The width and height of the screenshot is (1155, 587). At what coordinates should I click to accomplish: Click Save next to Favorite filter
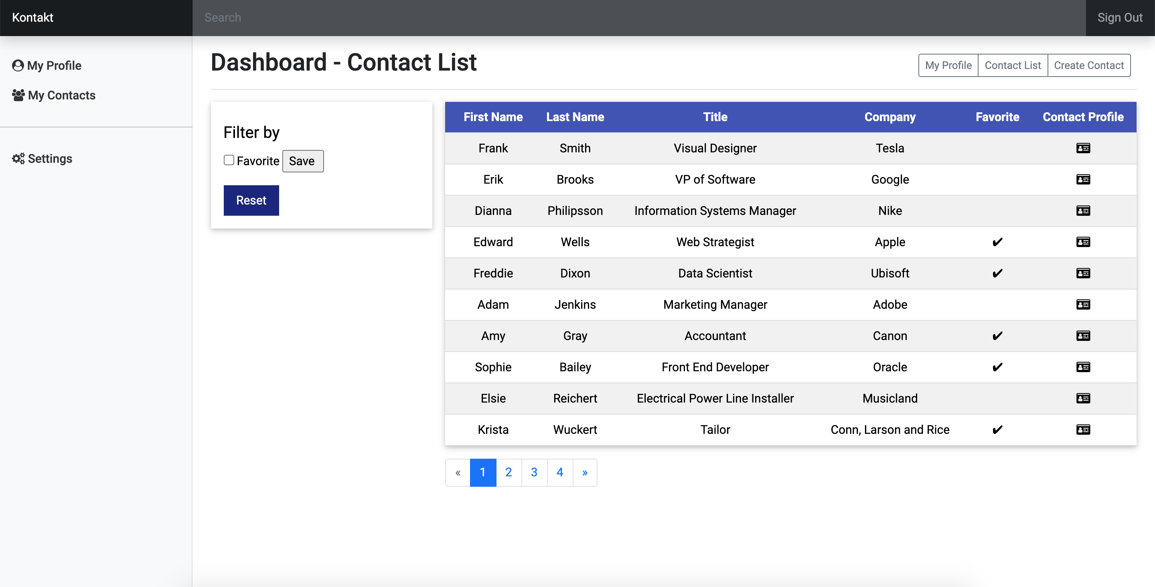303,161
